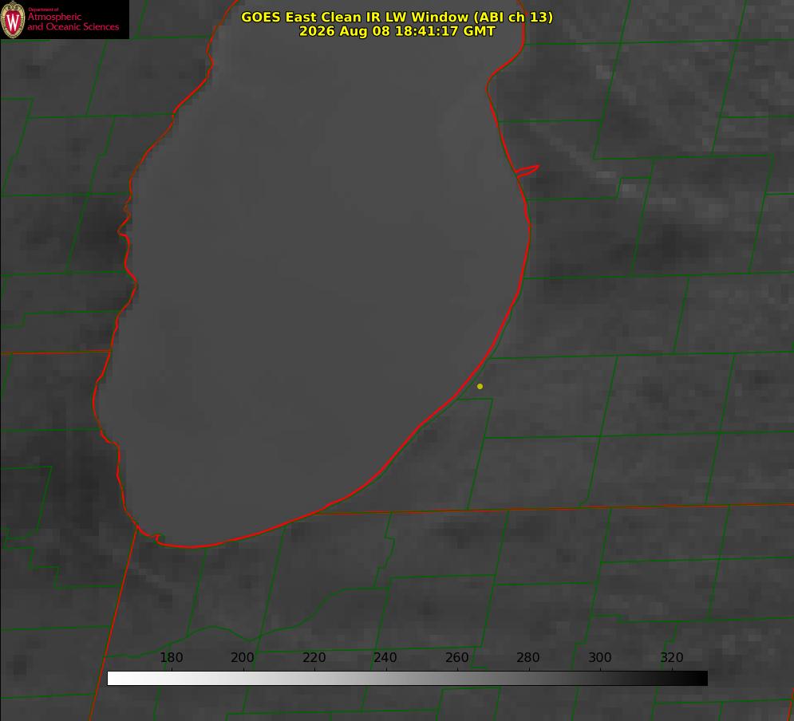The image size is (794, 721).
Task: Click the small red-outlined inlet on the eastern shore
Action: click(x=527, y=171)
